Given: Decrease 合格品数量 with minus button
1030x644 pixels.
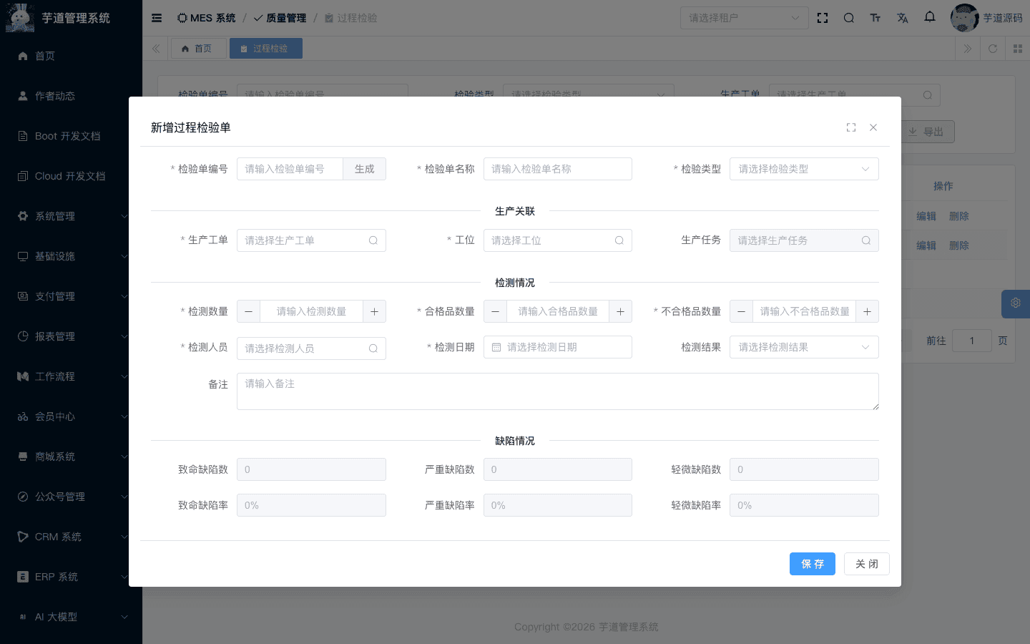Looking at the screenshot, I should pos(495,311).
